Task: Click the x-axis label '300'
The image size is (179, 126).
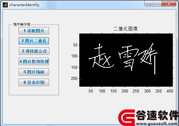Action: (147, 91)
